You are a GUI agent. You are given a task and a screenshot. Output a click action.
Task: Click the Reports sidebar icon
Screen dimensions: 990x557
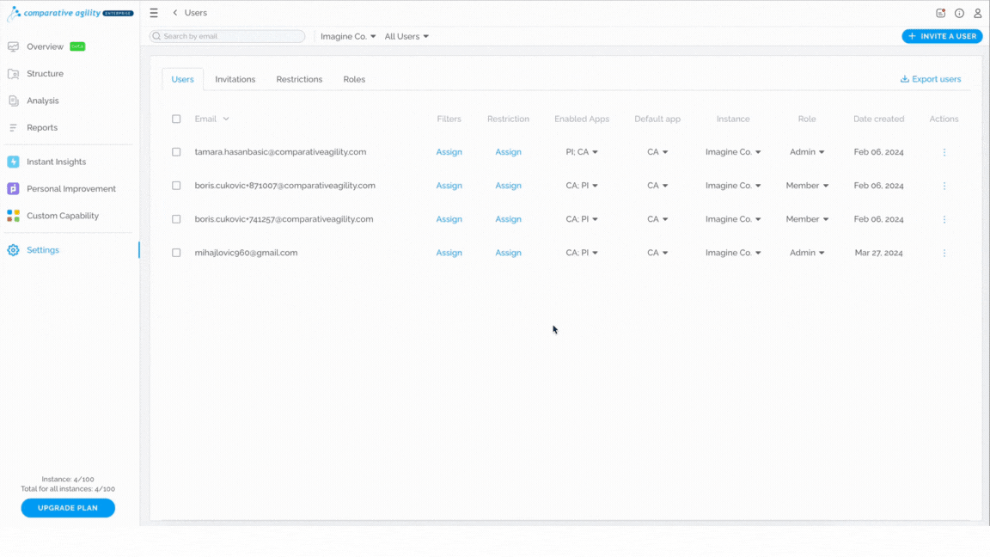pyautogui.click(x=13, y=127)
